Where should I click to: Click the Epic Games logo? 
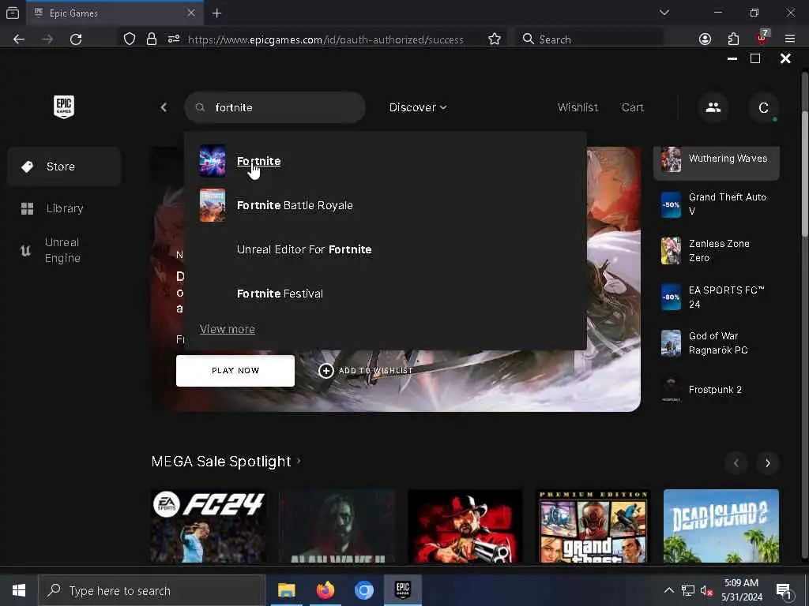[64, 107]
